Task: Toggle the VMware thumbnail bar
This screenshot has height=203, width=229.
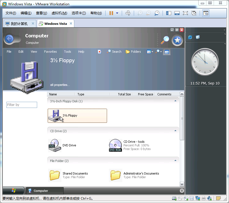Action: click(177, 13)
